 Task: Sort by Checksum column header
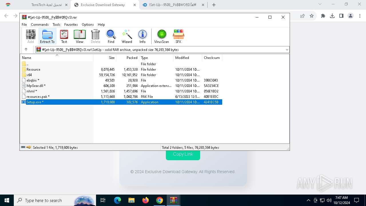tap(212, 58)
